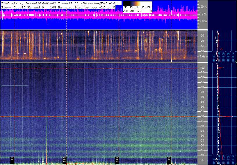Click the 50 Hz tick on frequency axis
The width and height of the screenshot is (237, 165).
[x=203, y=116]
